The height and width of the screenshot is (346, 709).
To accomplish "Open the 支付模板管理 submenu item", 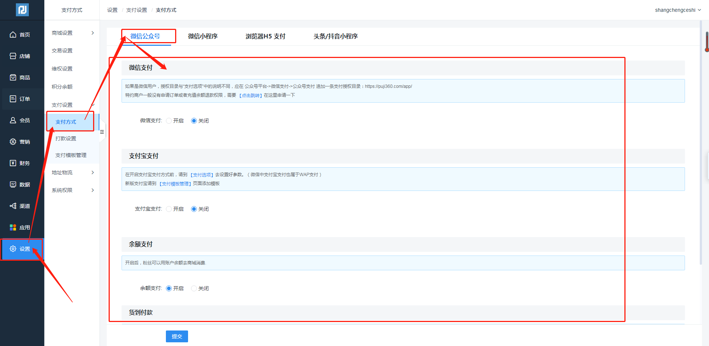I will click(x=72, y=155).
